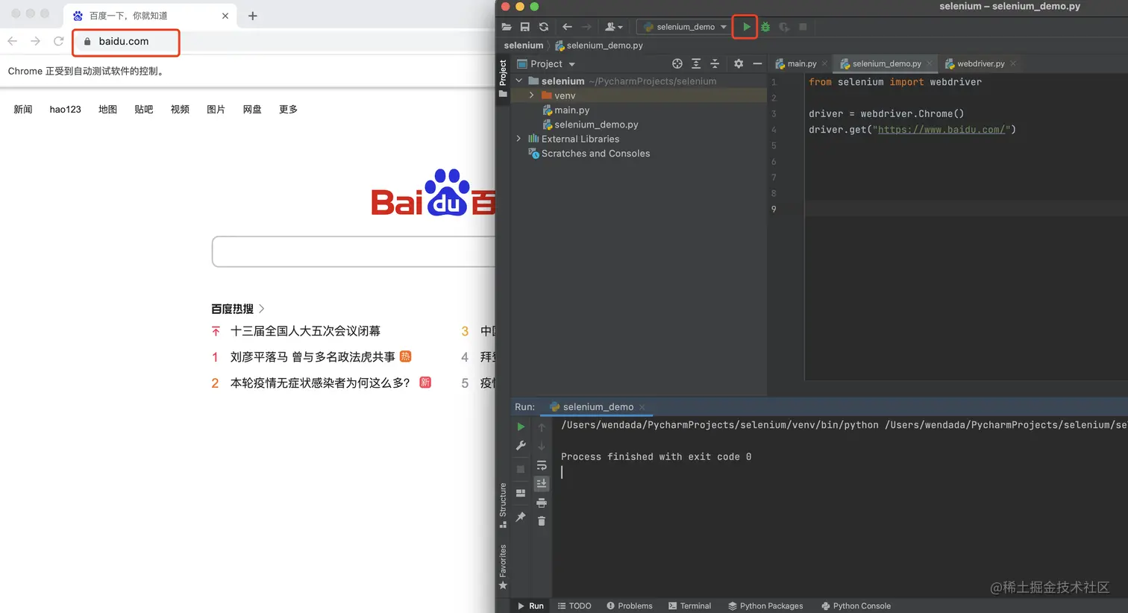Open TODO tool window bottom tab
This screenshot has height=613, width=1128.
(x=574, y=606)
